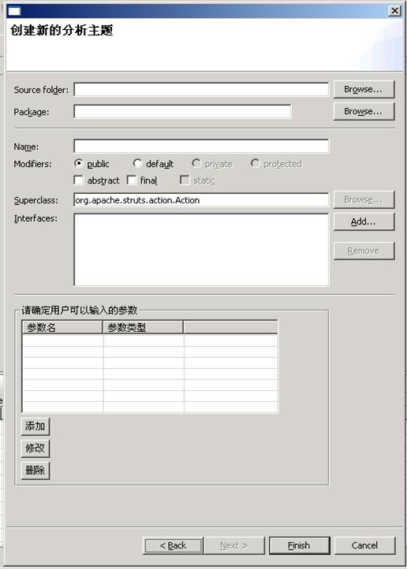Focus the Package text field
The height and width of the screenshot is (569, 407).
[x=182, y=111]
